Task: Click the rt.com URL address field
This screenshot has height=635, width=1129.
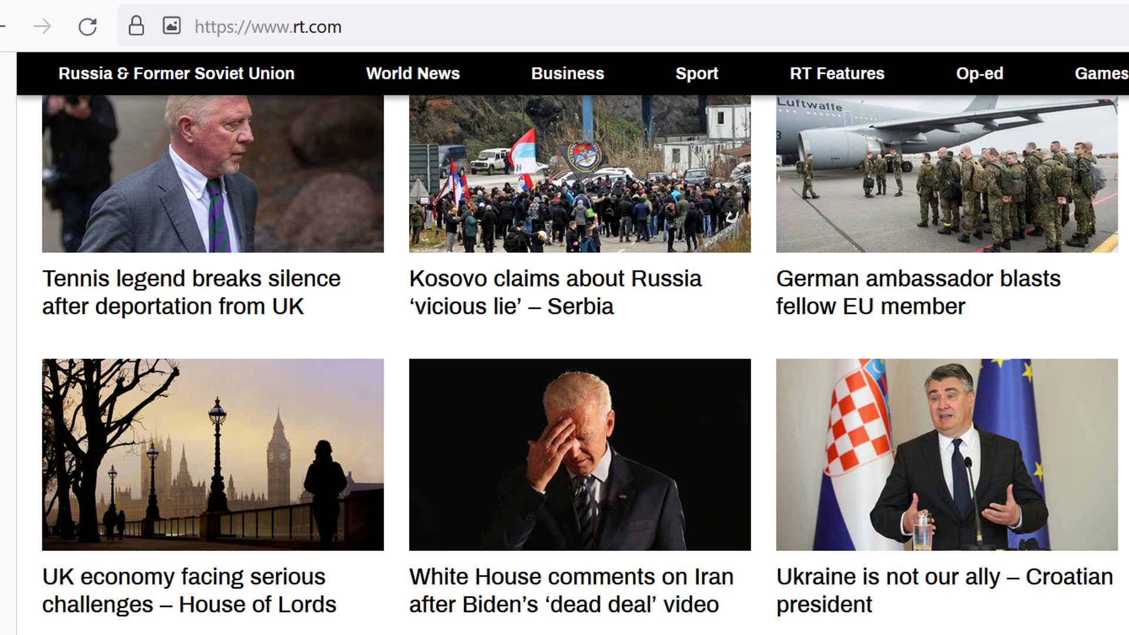Action: 623,26
